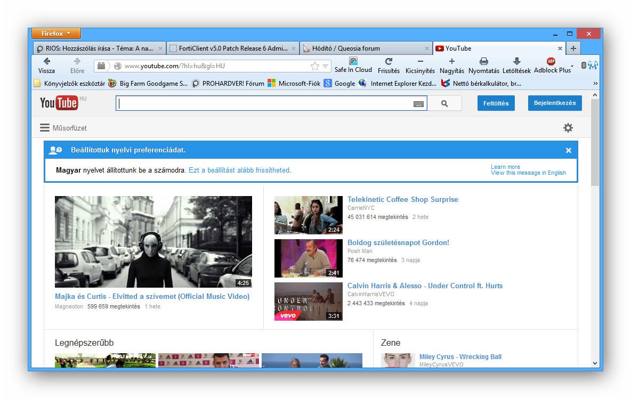Image resolution: width=631 pixels, height=399 pixels.
Task: Click the Bejelentkezés sign-in button
Action: tap(555, 103)
